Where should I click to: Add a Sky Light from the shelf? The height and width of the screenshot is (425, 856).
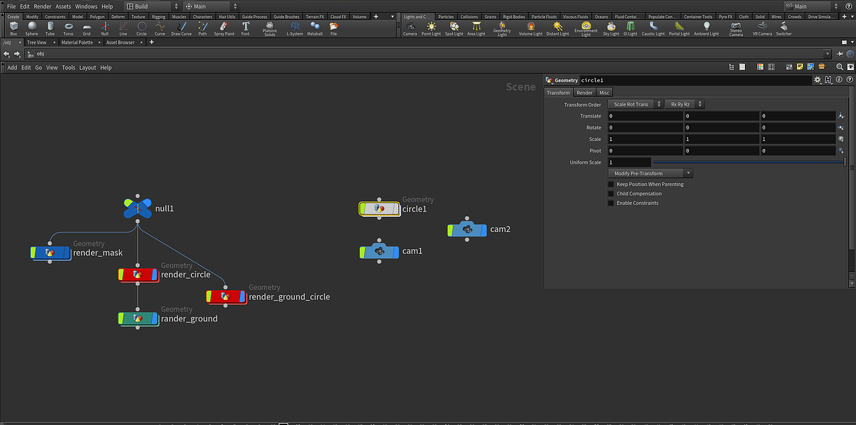point(611,28)
